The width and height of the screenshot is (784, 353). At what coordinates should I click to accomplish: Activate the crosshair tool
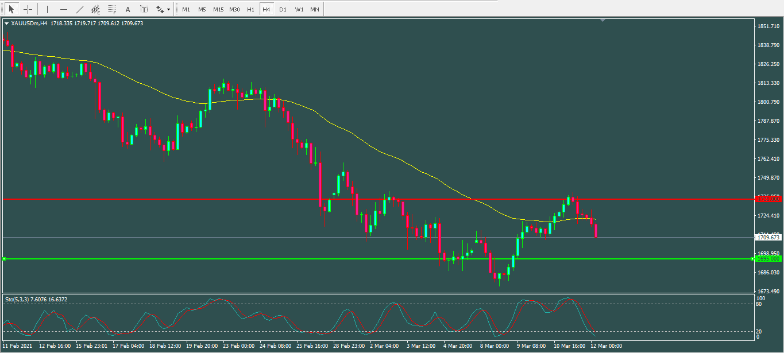pos(28,9)
